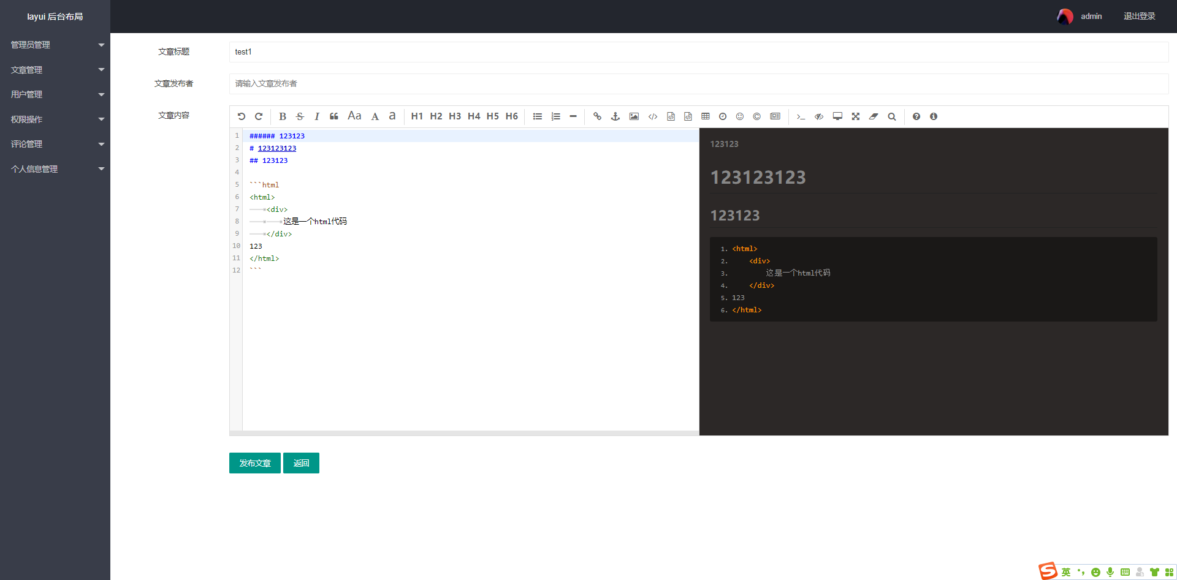Insert H6 heading
The width and height of the screenshot is (1177, 580).
tap(512, 116)
